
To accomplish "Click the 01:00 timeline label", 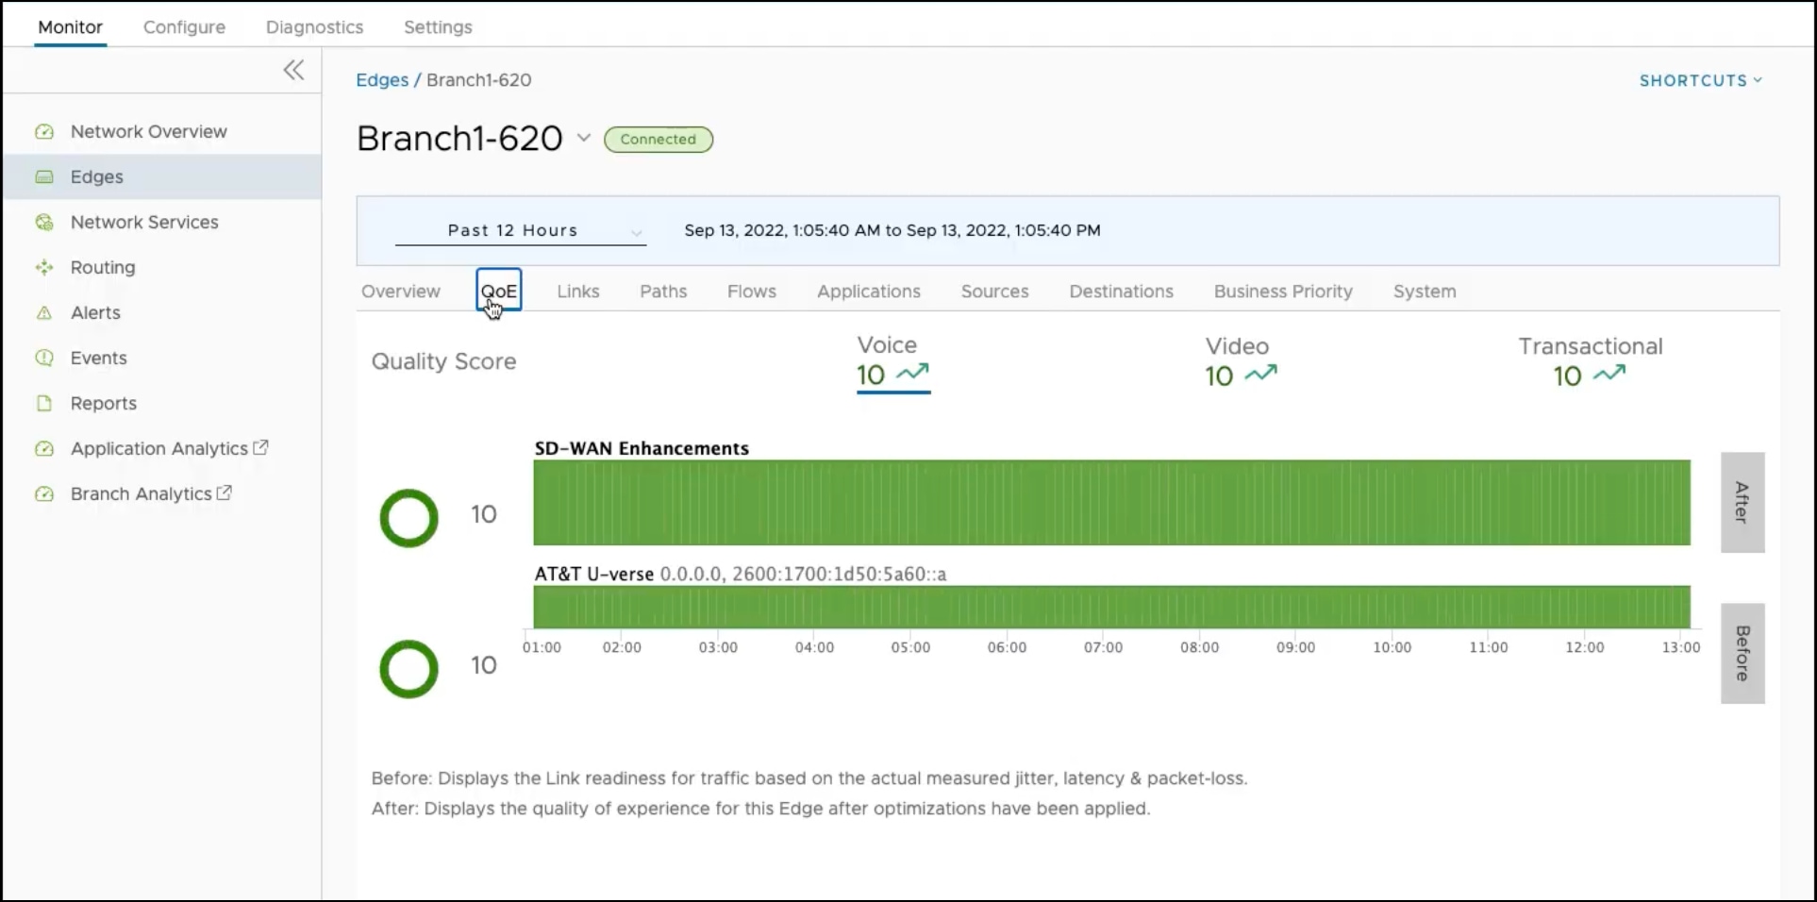I will (x=542, y=647).
